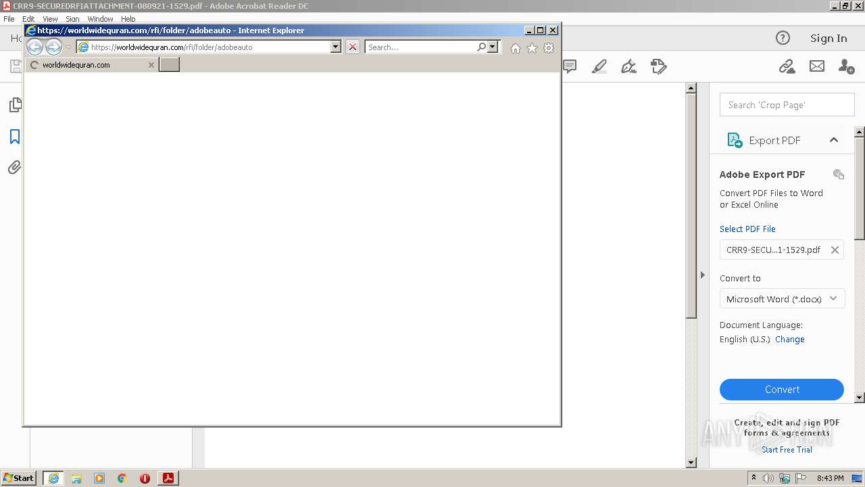Open the Windows Start menu

(x=18, y=478)
